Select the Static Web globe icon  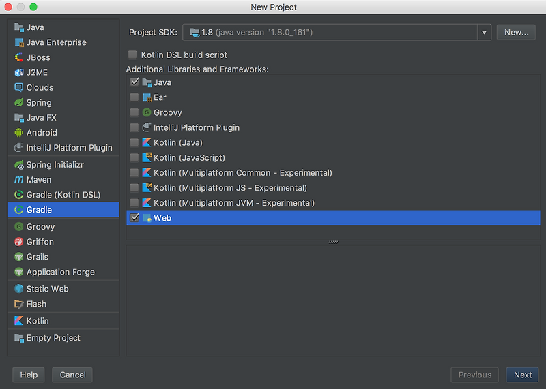point(19,289)
